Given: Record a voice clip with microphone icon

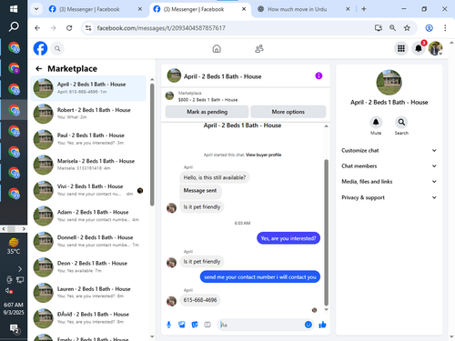Looking at the screenshot, I should click(x=169, y=325).
